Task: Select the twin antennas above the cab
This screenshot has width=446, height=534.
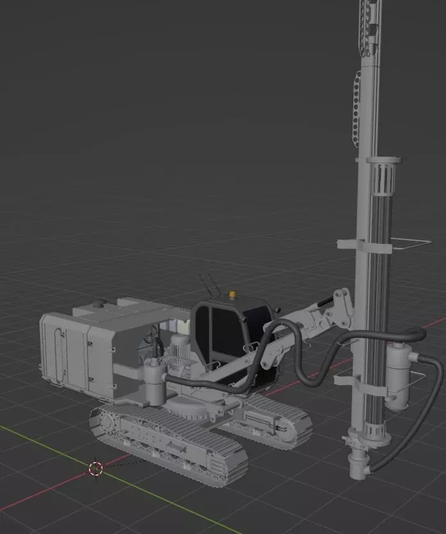Action: 211,285
